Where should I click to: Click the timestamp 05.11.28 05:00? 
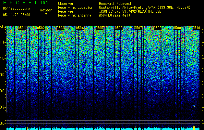coord(17,15)
